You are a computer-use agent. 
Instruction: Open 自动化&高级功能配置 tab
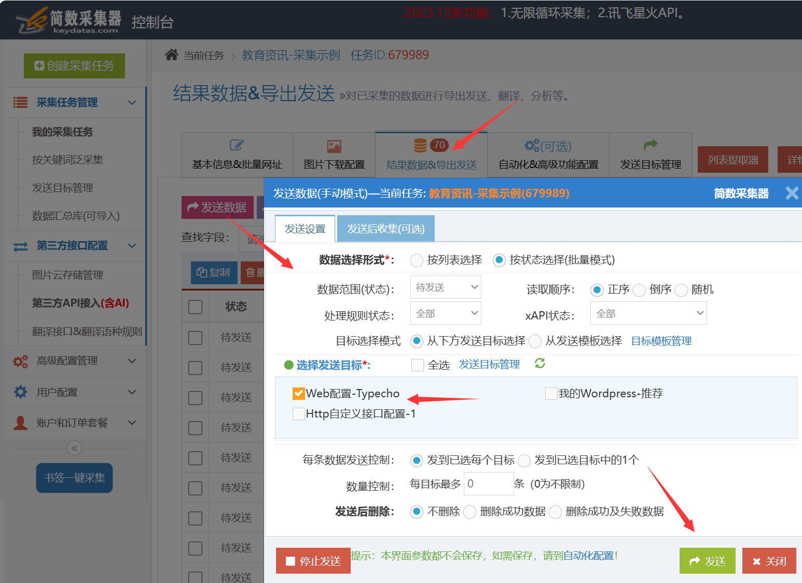tap(548, 155)
